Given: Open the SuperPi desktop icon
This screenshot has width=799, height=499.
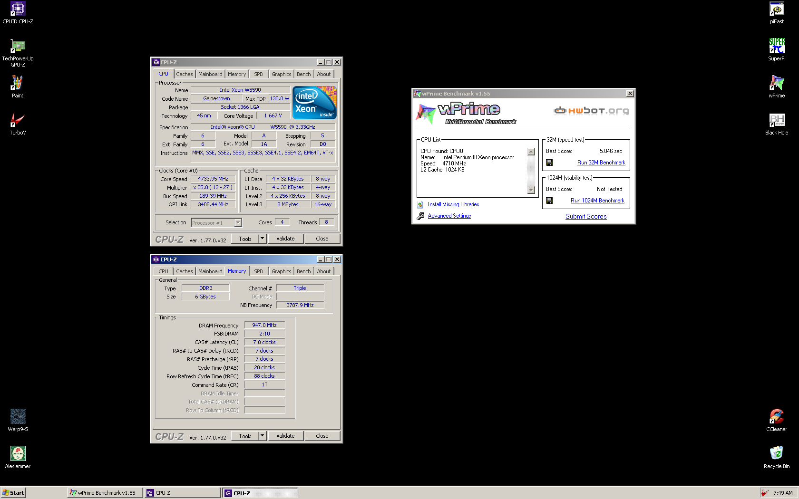Looking at the screenshot, I should pos(777,50).
